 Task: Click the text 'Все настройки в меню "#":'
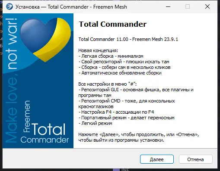[x=108, y=84]
